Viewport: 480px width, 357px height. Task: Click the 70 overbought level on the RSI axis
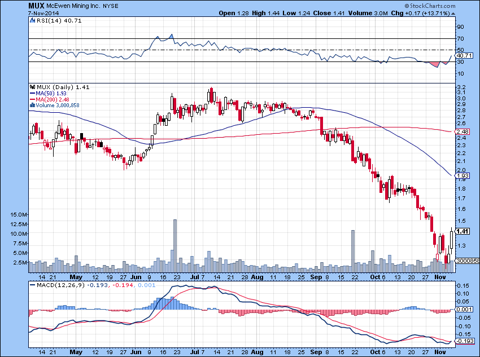(460, 38)
